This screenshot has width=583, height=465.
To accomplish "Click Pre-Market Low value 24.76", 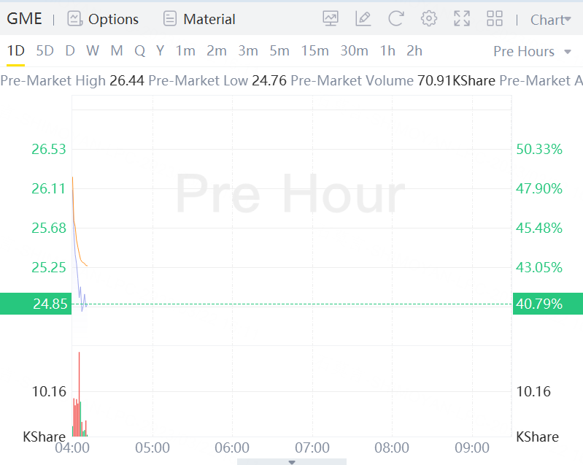I will point(269,80).
